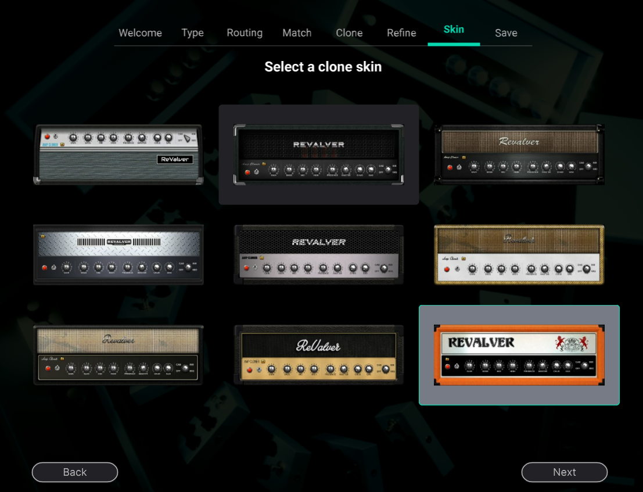The width and height of the screenshot is (643, 492).
Task: Choose the cream grille script Revalver skin
Action: (118, 355)
